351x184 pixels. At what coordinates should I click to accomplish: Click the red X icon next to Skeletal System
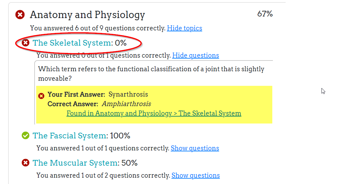(25, 43)
